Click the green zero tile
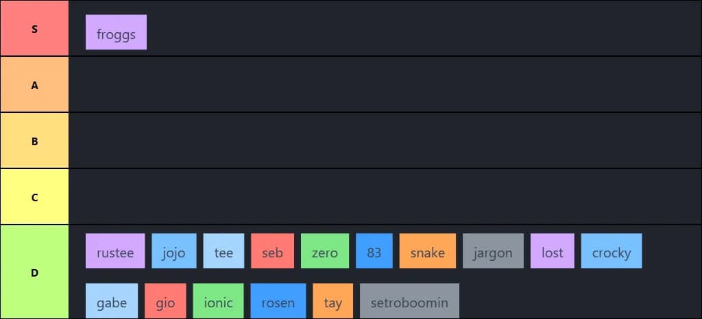702x319 pixels. pyautogui.click(x=325, y=251)
